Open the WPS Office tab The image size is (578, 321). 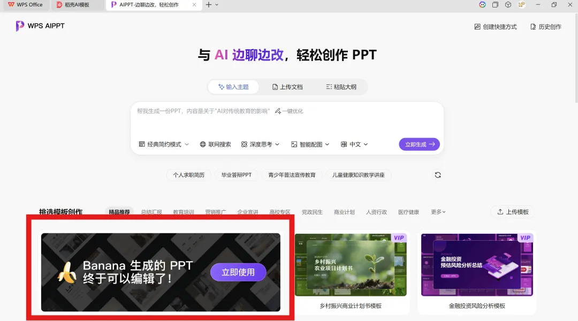click(x=25, y=5)
